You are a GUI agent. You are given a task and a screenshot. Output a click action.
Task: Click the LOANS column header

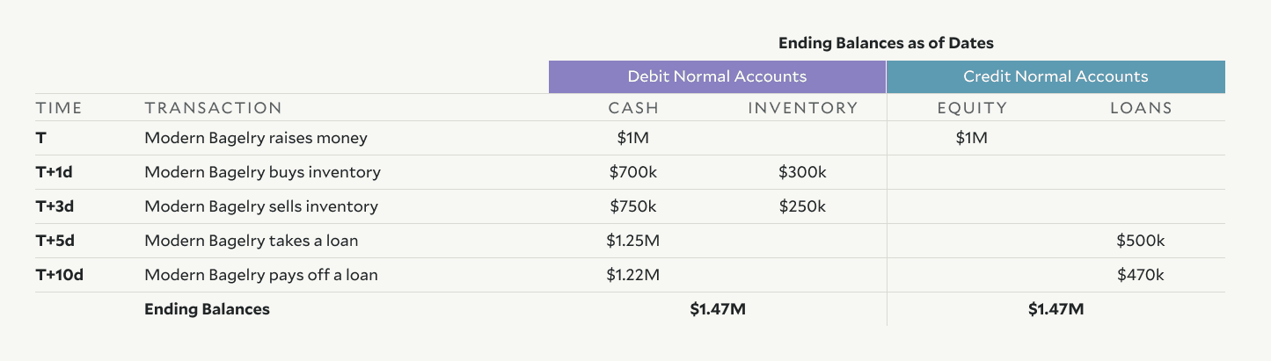pos(1141,108)
